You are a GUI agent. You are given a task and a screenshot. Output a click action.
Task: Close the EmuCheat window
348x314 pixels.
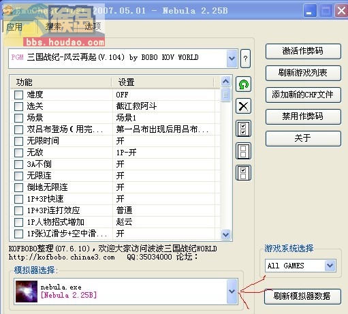(x=341, y=11)
